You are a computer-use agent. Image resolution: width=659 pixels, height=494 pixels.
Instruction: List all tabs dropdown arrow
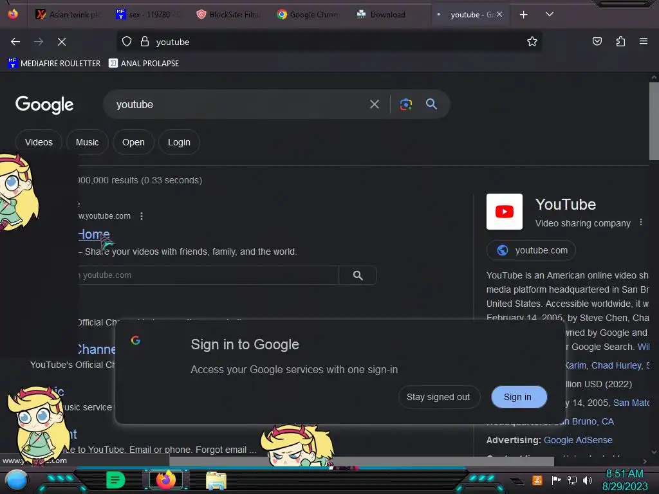point(549,14)
